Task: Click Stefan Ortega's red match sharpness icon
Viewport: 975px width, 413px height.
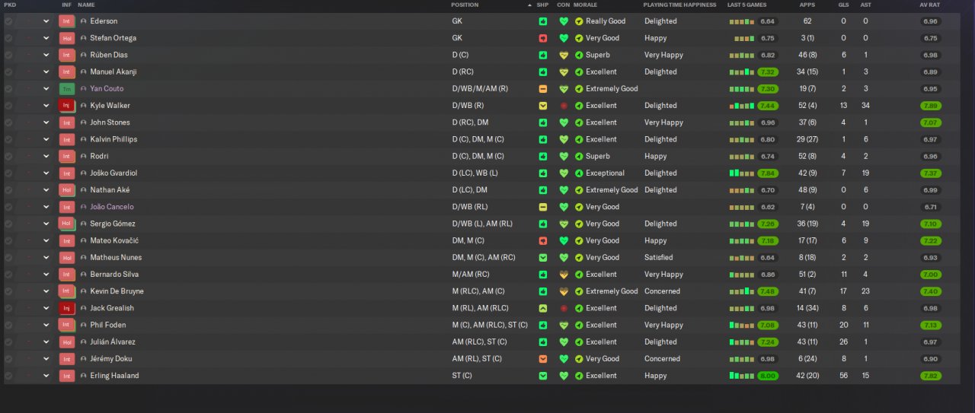Action: point(542,38)
